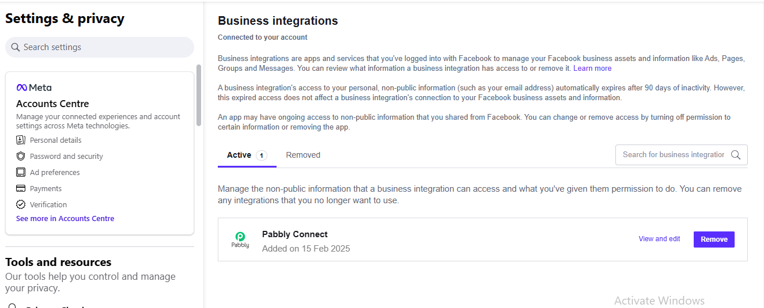Open Verification settings
This screenshot has height=308, width=764.
pyautogui.click(x=48, y=204)
